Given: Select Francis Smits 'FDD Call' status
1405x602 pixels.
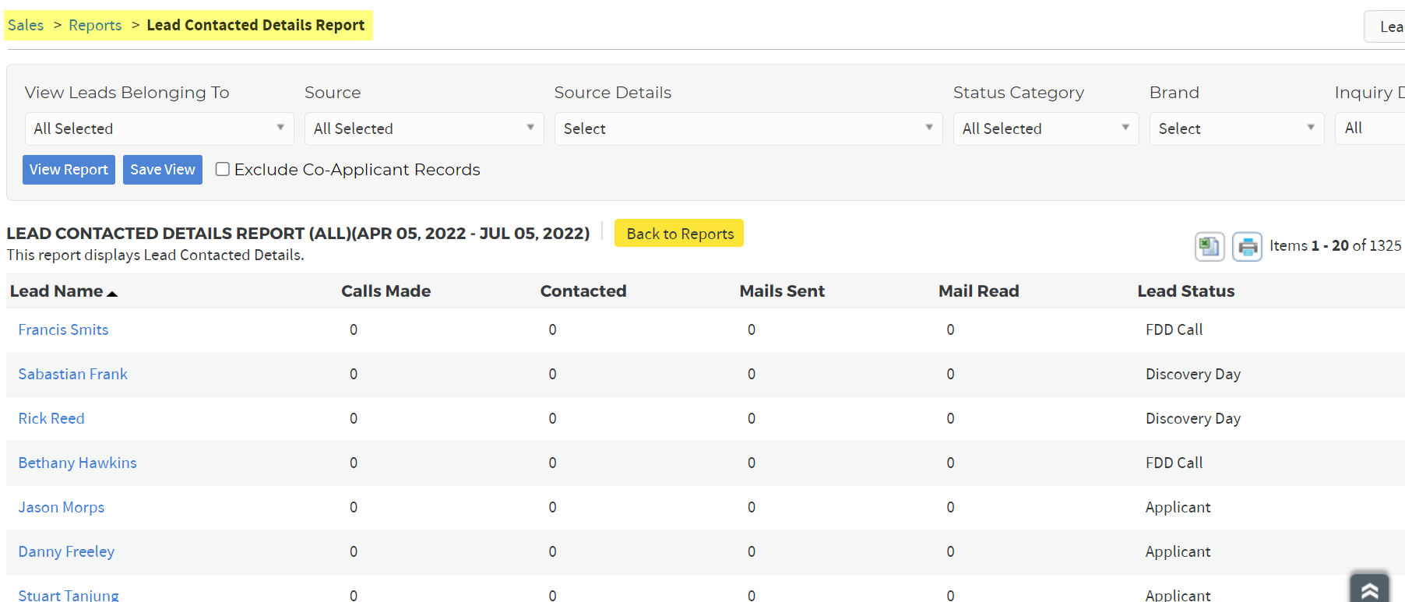Looking at the screenshot, I should 1174,329.
